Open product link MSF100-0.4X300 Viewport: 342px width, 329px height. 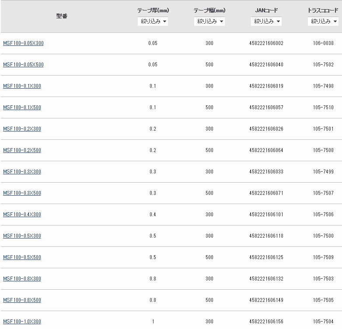pyautogui.click(x=22, y=215)
